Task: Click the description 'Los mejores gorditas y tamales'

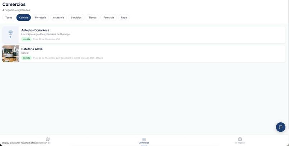Action: (46, 34)
